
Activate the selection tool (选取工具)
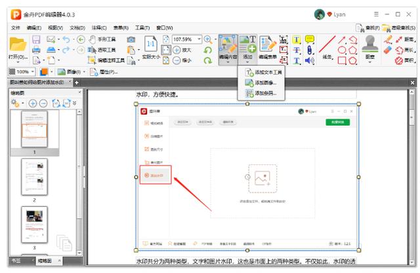tap(102, 50)
